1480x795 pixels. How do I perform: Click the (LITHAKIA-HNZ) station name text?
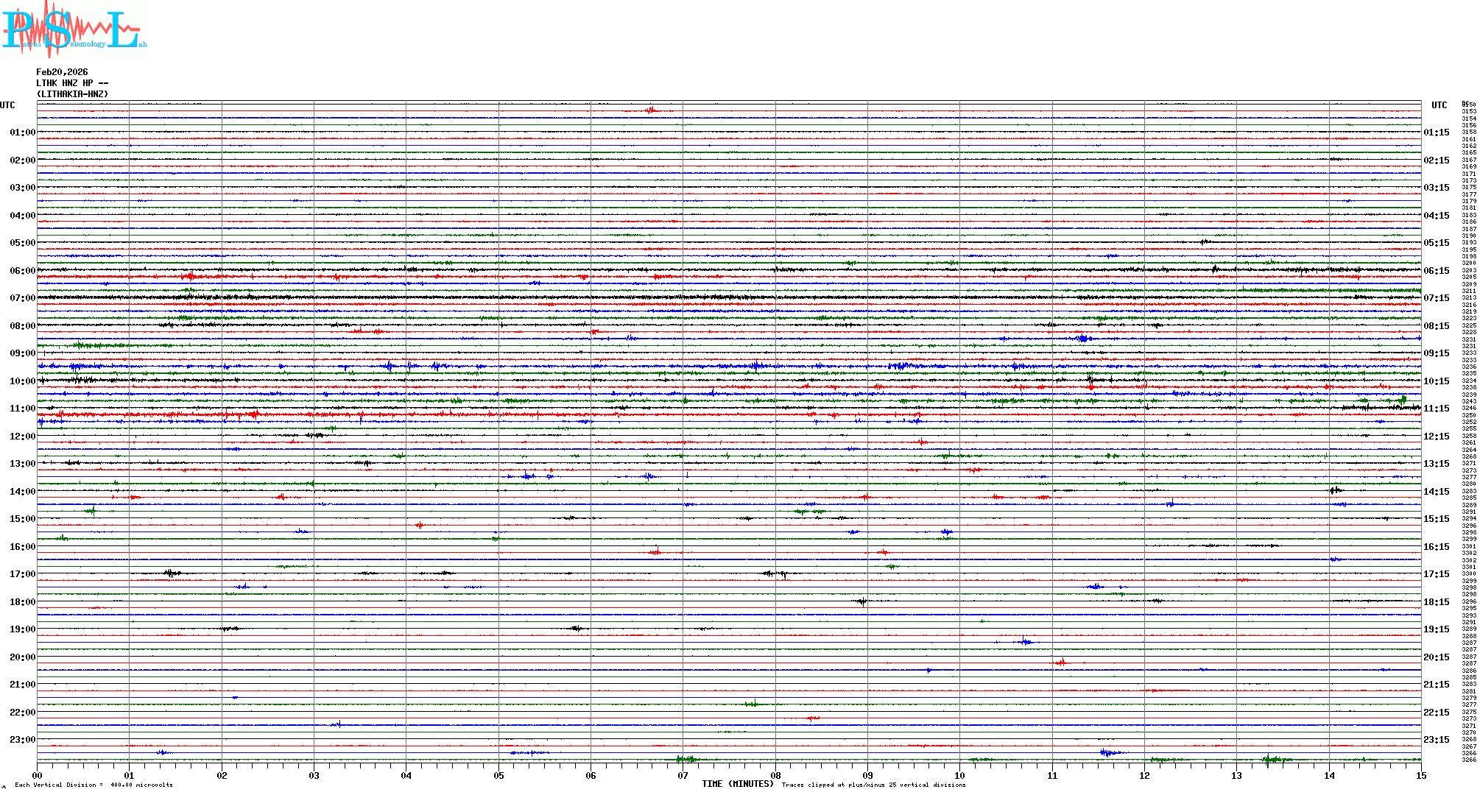pos(72,94)
